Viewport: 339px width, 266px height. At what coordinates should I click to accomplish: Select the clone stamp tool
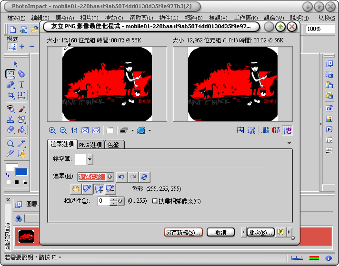click(10, 119)
